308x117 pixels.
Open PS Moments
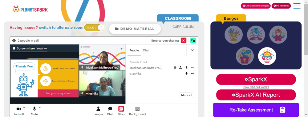click(281, 6)
